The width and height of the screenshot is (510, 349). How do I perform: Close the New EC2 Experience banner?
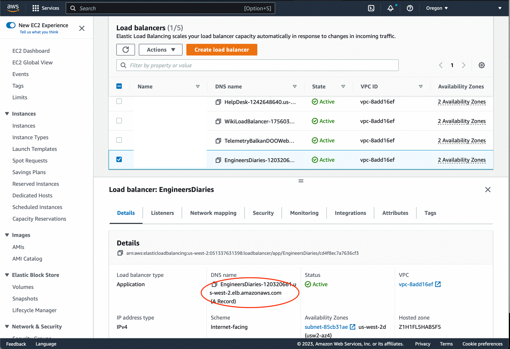coord(82,28)
